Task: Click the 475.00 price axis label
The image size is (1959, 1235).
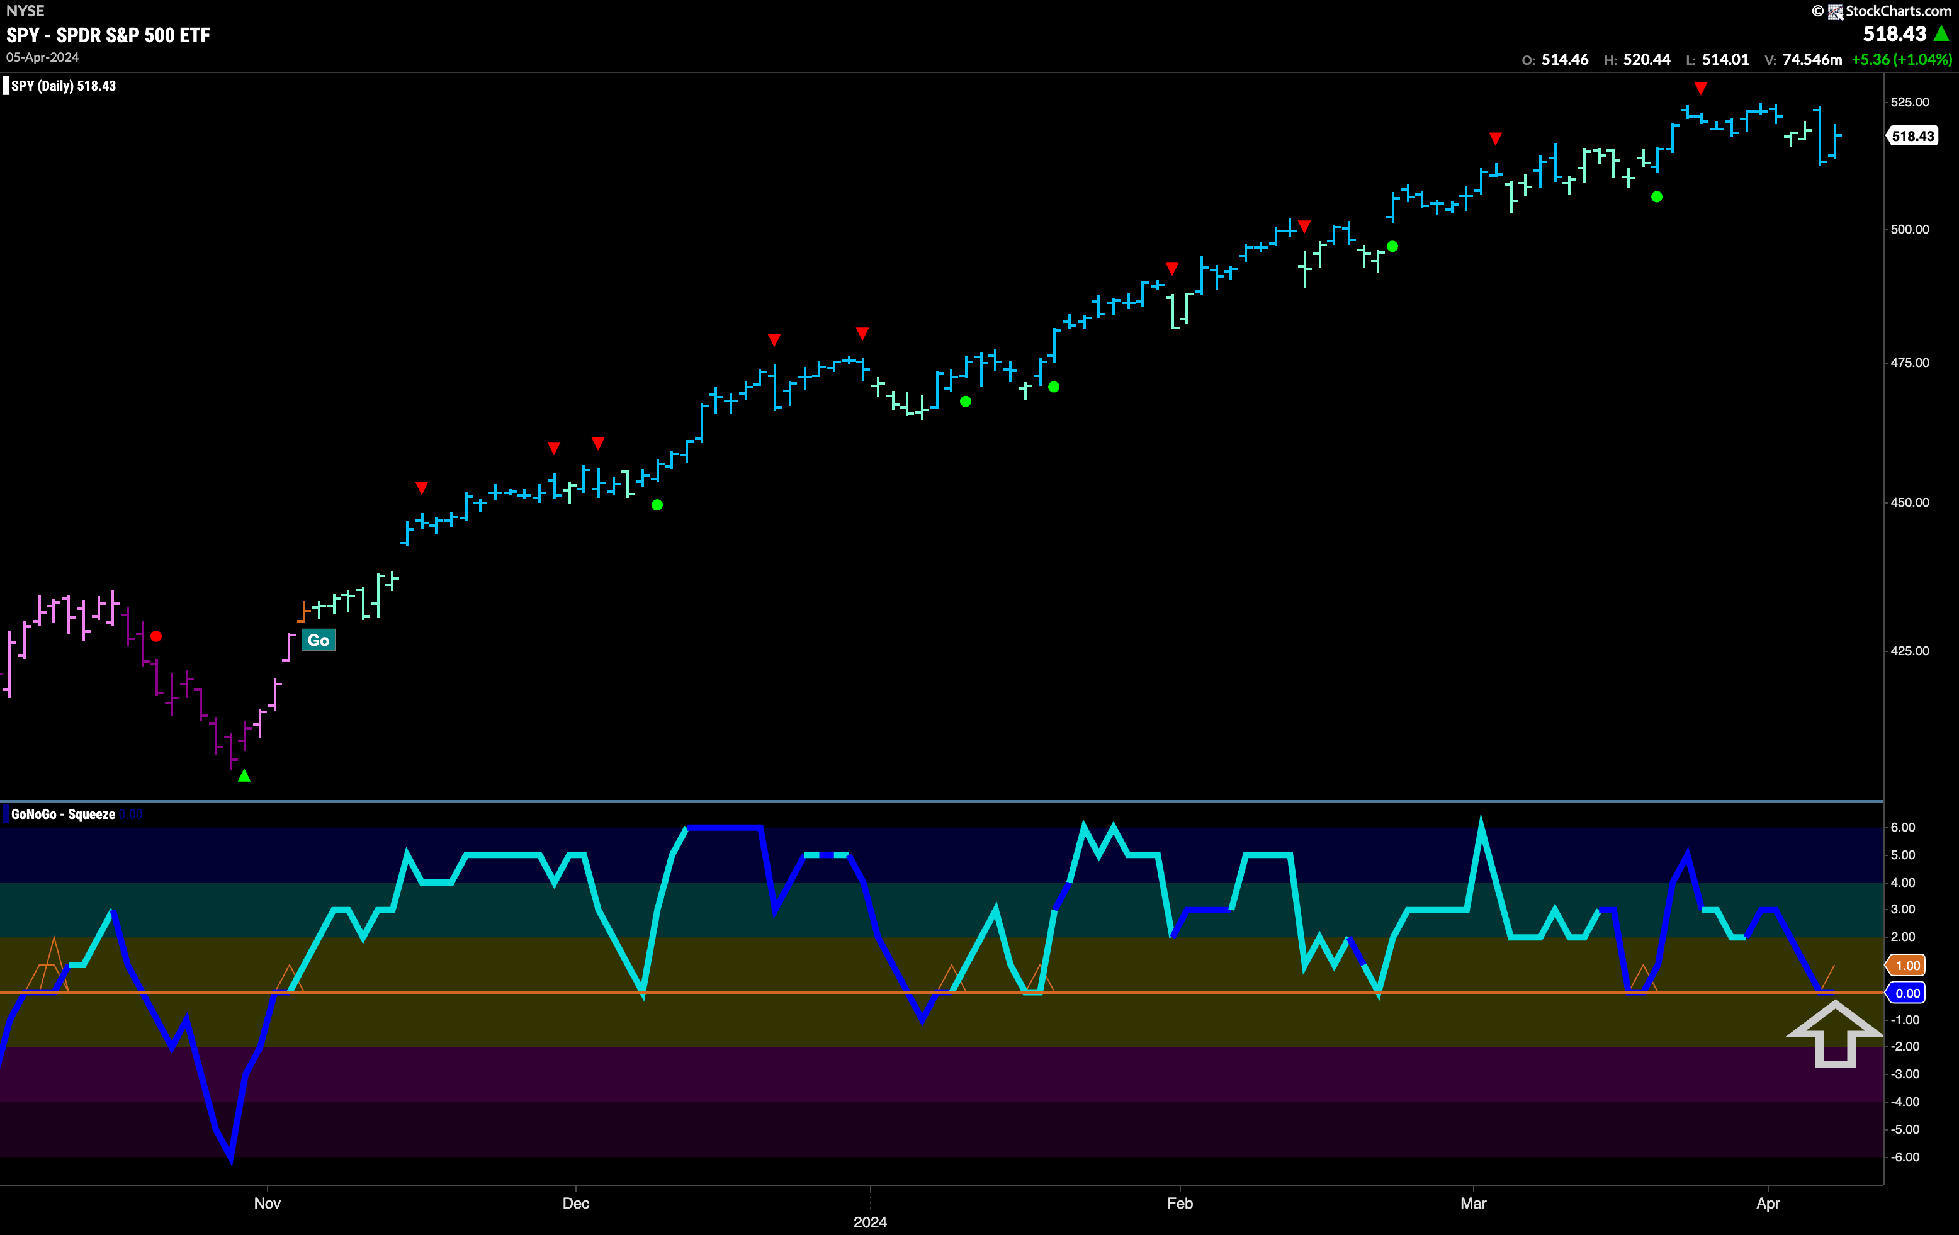Action: [1909, 363]
